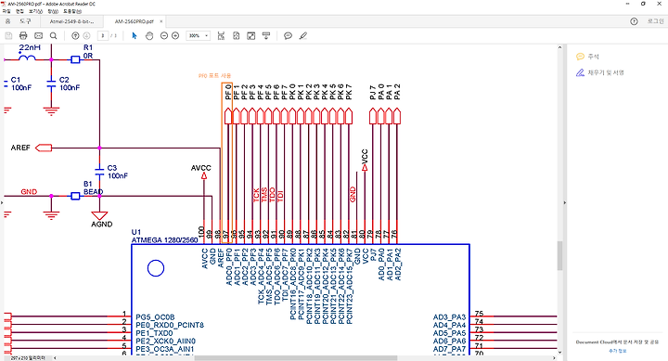Open the 300% zoom level dropdown
Screen dimensions: 668x361
coord(199,36)
